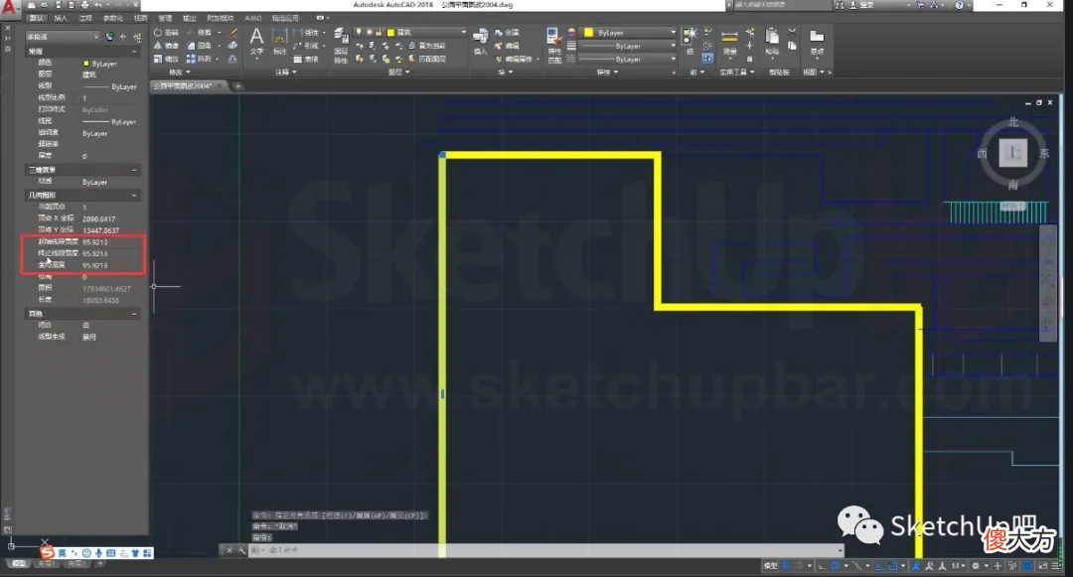Image resolution: width=1073 pixels, height=577 pixels.
Task: Open the object color ByLayer dropdown
Action: click(x=628, y=32)
